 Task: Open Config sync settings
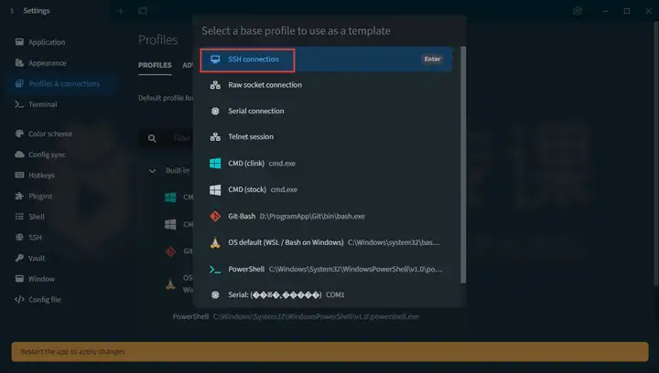(x=62, y=155)
